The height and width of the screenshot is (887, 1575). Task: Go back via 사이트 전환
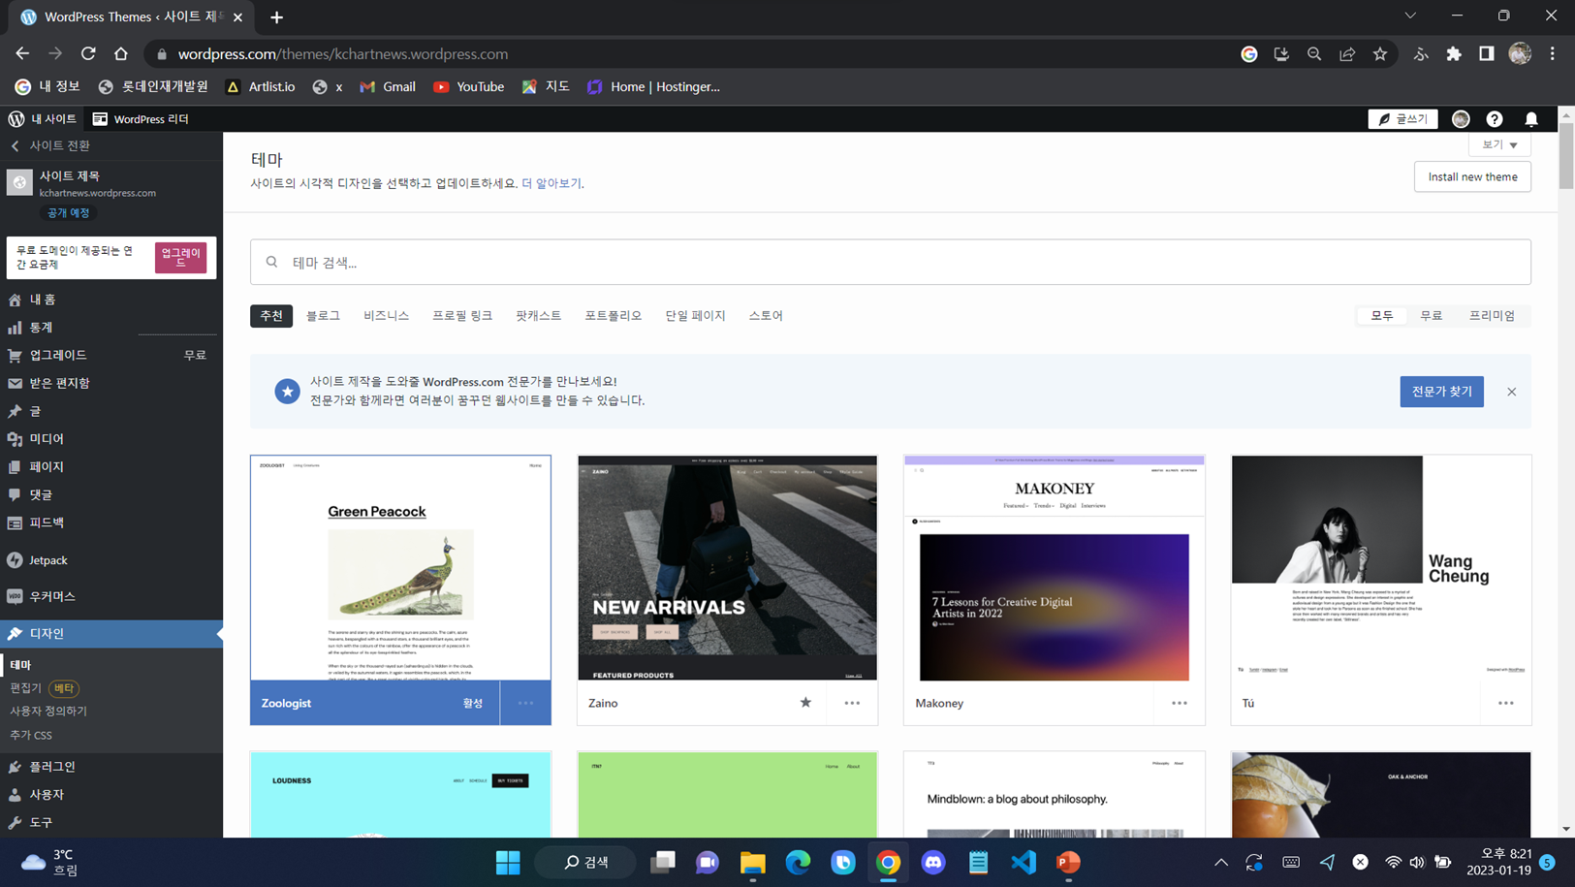[50, 145]
